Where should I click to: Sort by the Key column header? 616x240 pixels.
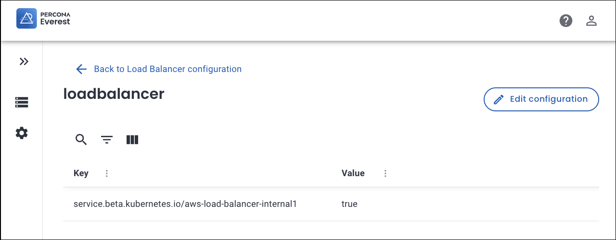[81, 173]
